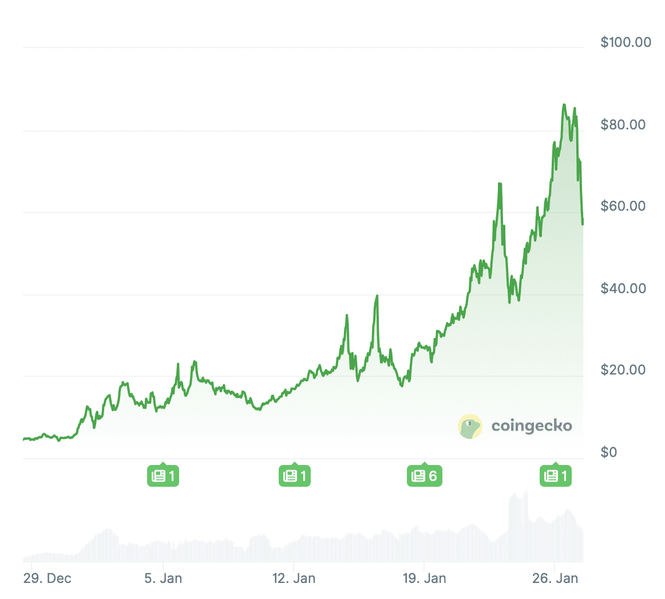Select the 5. Jan date label
Screen dimensions: 665x599
coord(163,578)
